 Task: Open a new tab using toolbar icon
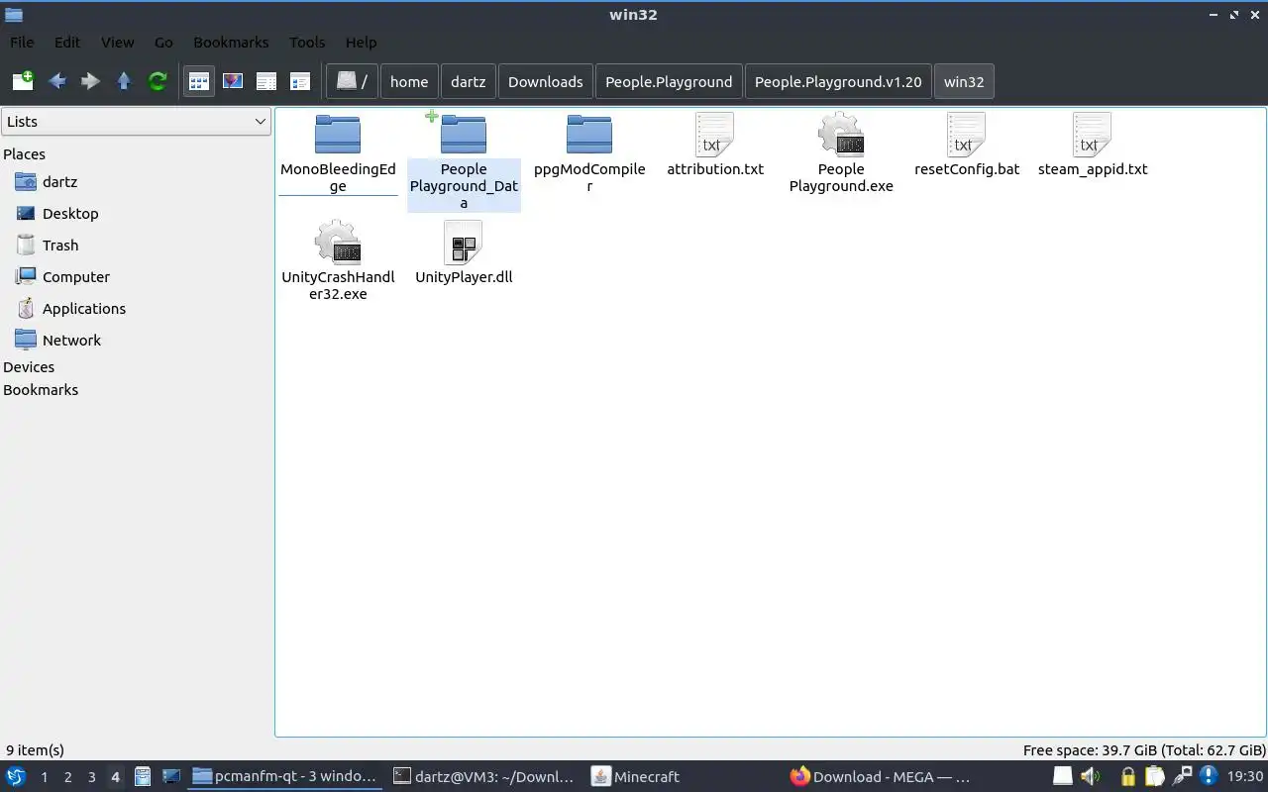point(23,81)
